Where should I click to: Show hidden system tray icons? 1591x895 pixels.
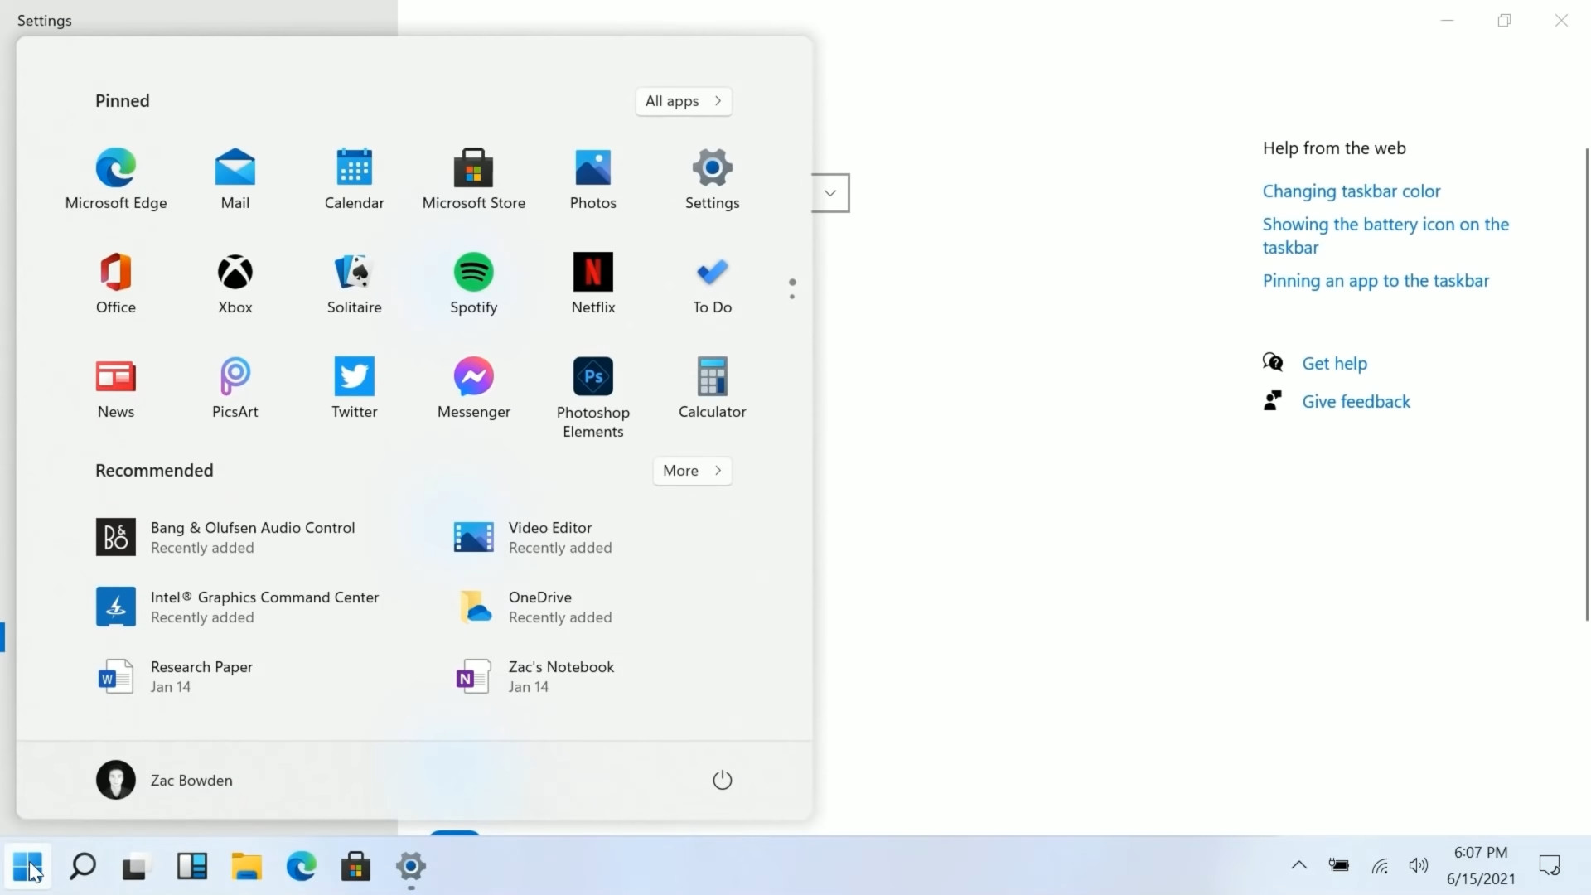1298,865
